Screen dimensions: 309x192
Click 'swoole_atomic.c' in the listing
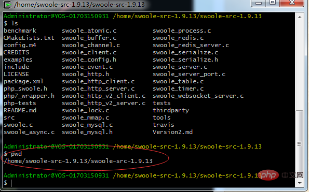pyautogui.click(x=89, y=31)
